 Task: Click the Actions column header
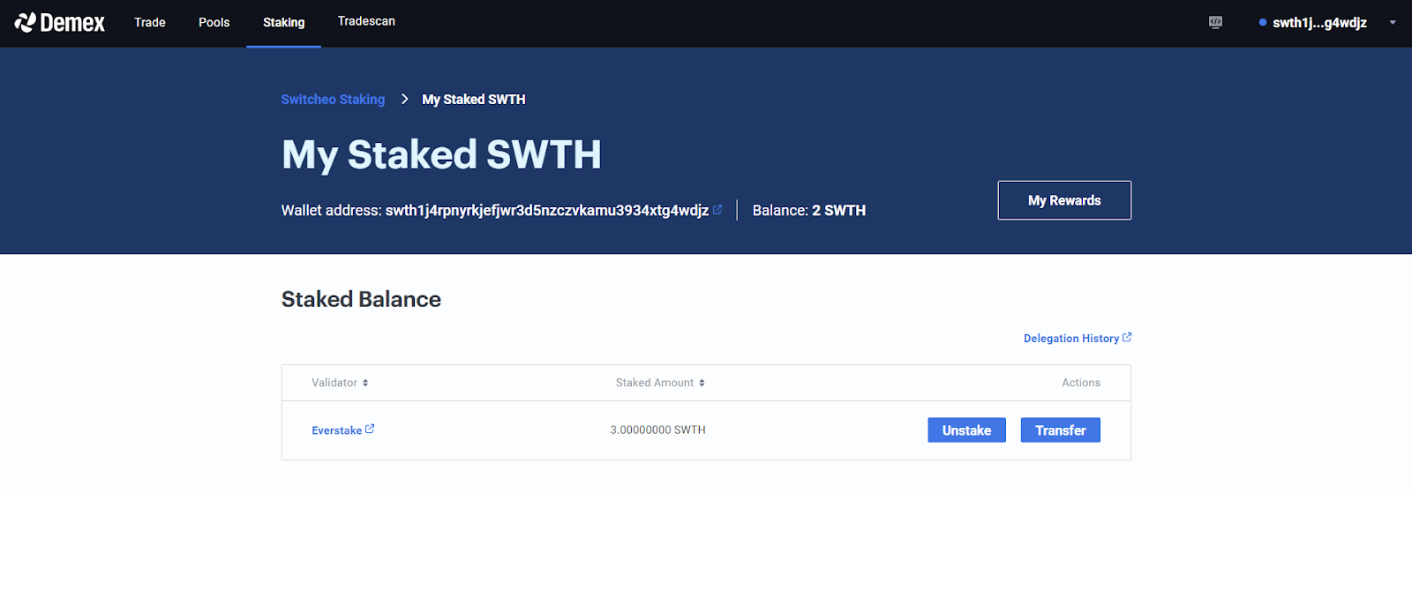click(1081, 383)
